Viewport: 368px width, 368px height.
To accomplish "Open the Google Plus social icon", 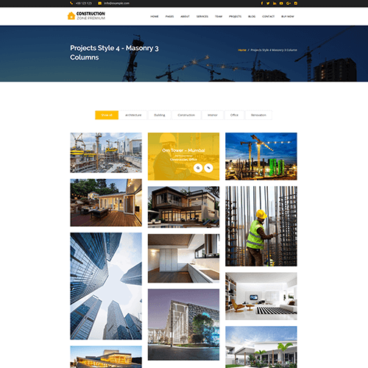I will point(289,3).
